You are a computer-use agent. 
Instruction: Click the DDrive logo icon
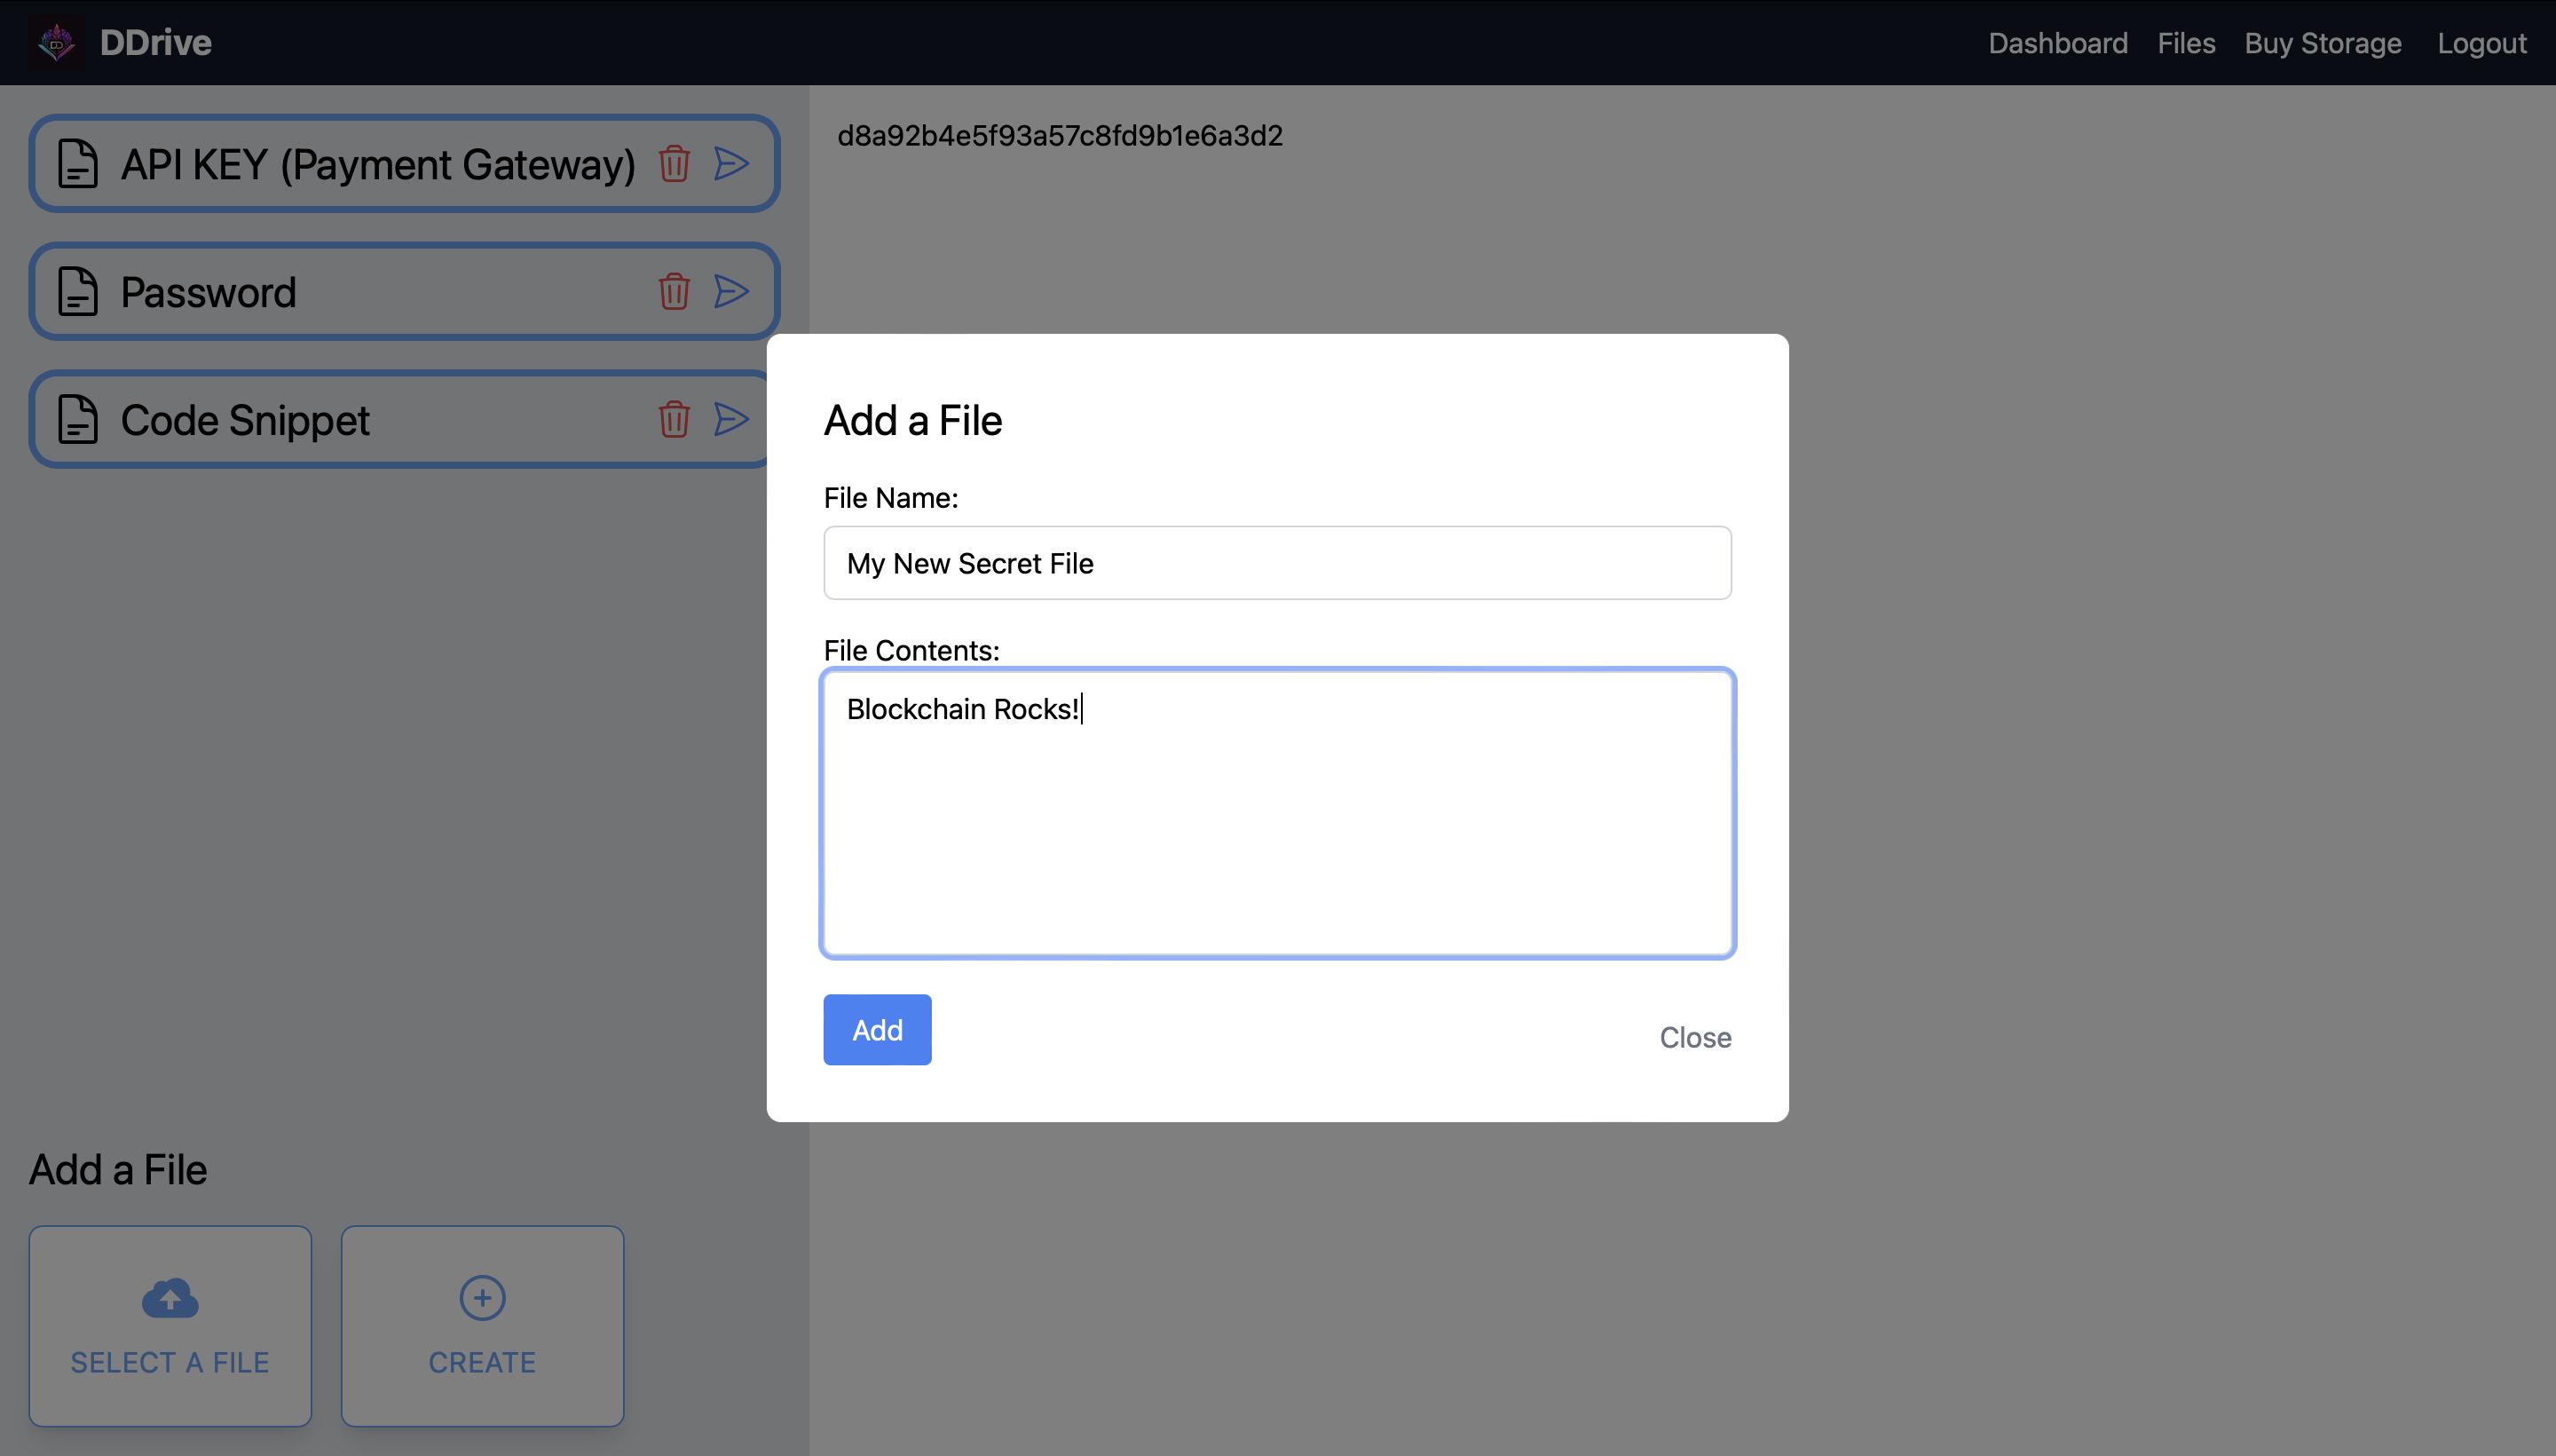[56, 43]
